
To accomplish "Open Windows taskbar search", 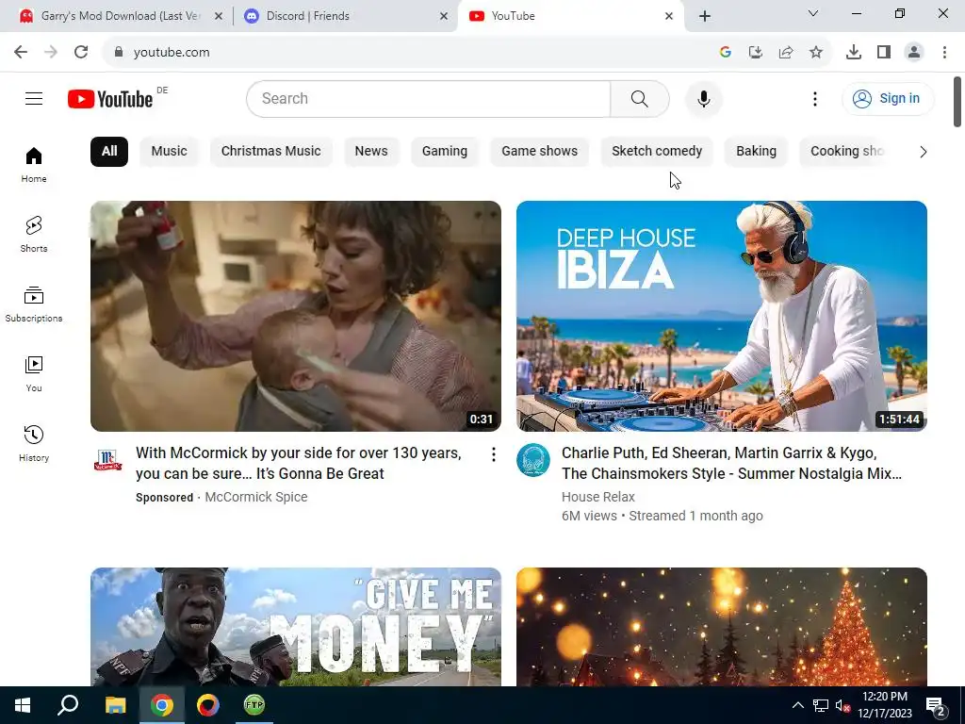I will click(x=68, y=705).
